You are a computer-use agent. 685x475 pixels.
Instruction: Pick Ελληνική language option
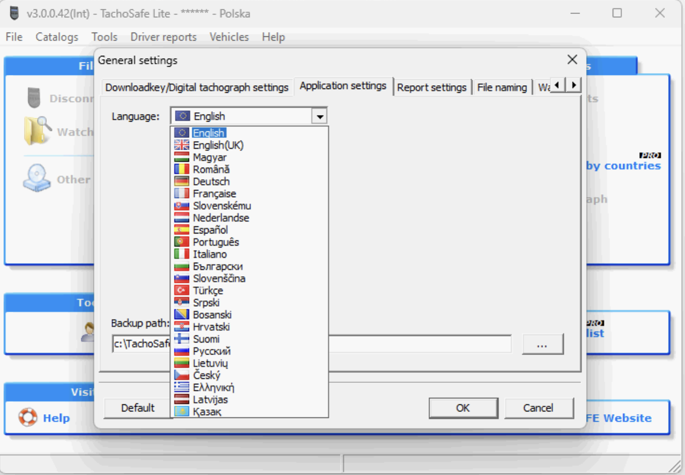249,387
